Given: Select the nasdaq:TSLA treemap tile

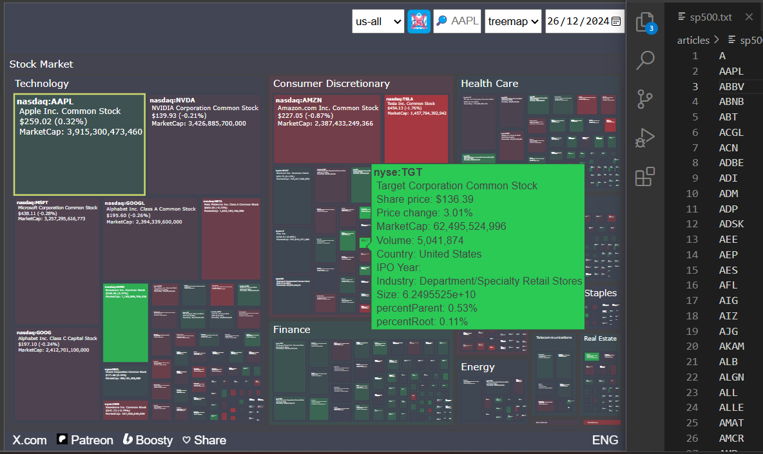Looking at the screenshot, I should point(416,129).
